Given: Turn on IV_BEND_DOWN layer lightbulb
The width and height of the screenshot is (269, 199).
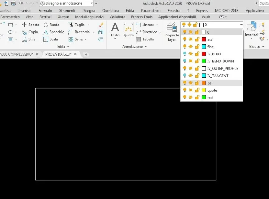Looking at the screenshot, I should [x=185, y=61].
